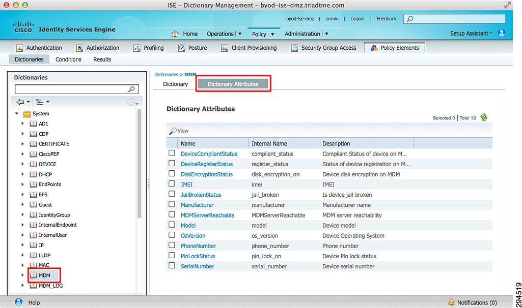Click the Cisco logo
The image size is (522, 308).
23,27
